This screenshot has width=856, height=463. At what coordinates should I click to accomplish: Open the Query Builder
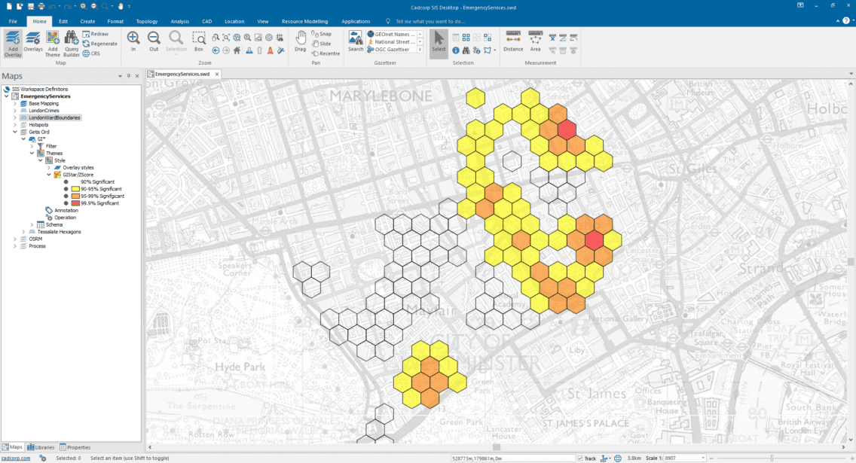click(71, 43)
